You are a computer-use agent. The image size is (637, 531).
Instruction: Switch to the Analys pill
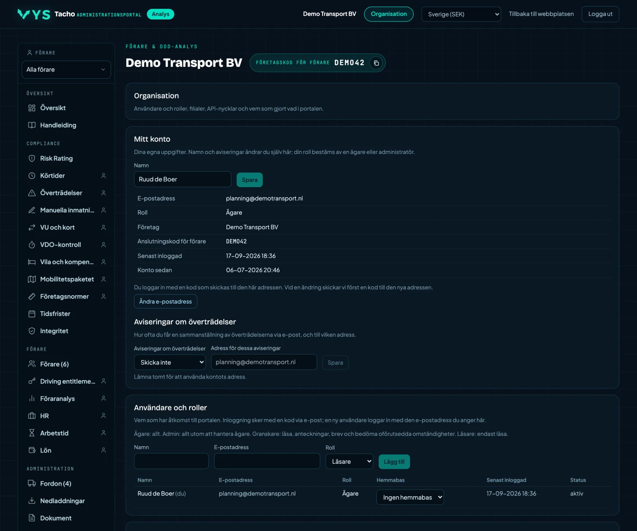160,14
